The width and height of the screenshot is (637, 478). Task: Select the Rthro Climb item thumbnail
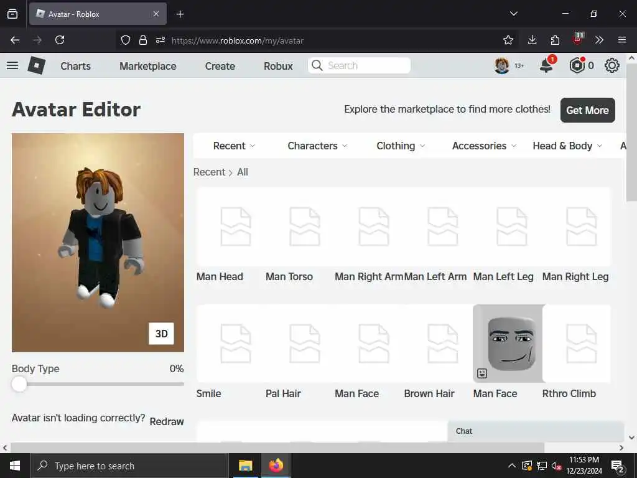(x=577, y=344)
